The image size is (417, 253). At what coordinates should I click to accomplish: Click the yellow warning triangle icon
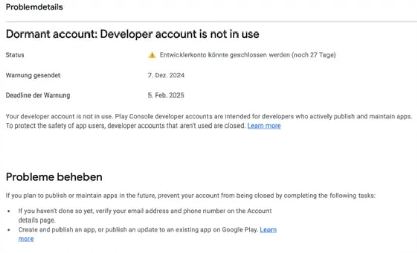(x=152, y=55)
